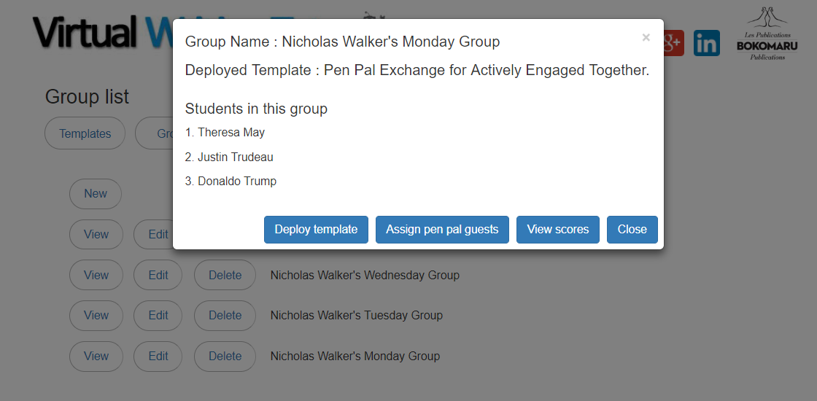The width and height of the screenshot is (817, 401).
Task: Edit Nicholas Walker's Tuesday Group
Action: 158,316
